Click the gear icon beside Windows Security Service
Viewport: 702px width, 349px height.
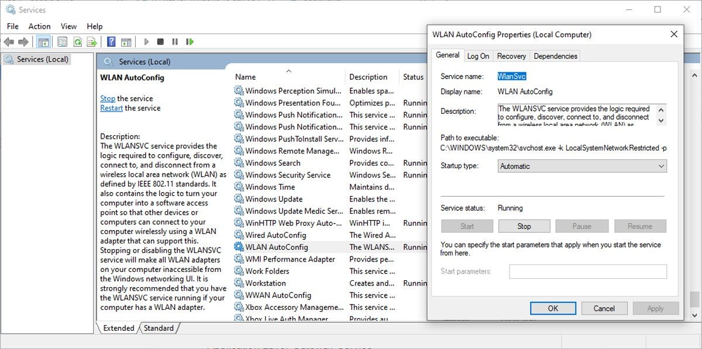click(239, 175)
